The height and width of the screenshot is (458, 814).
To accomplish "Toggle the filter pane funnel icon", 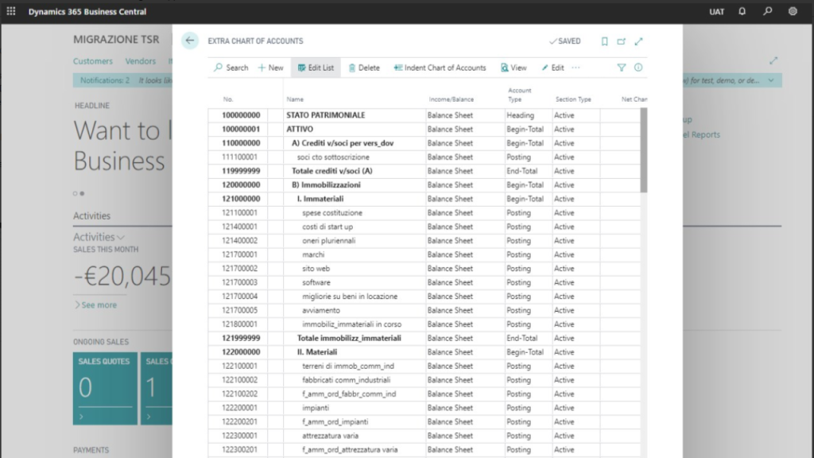I will point(622,68).
